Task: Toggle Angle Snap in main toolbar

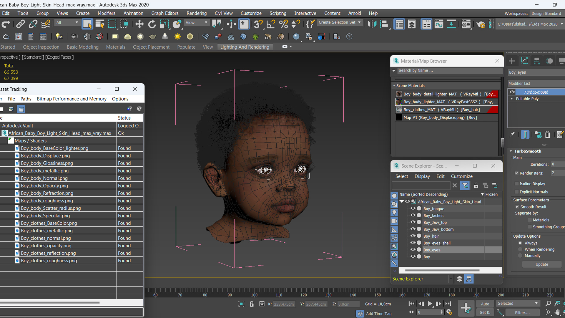Action: point(270,24)
